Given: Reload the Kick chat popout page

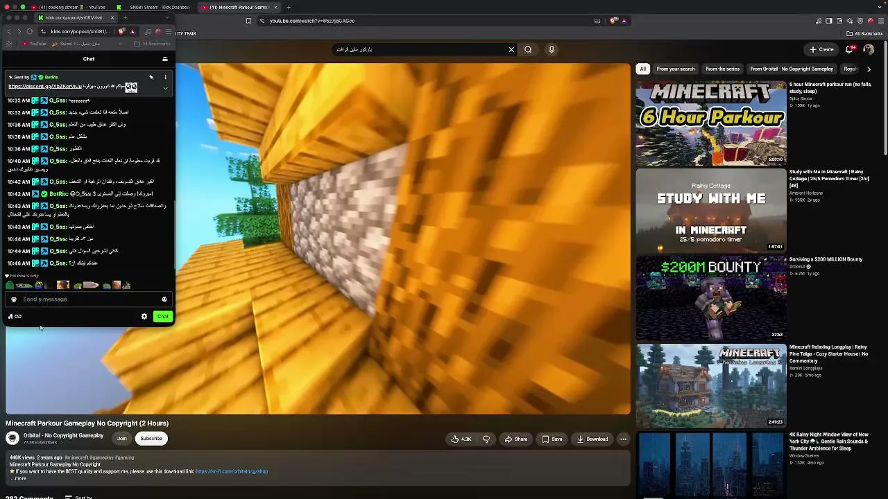Looking at the screenshot, I should tap(30, 31).
